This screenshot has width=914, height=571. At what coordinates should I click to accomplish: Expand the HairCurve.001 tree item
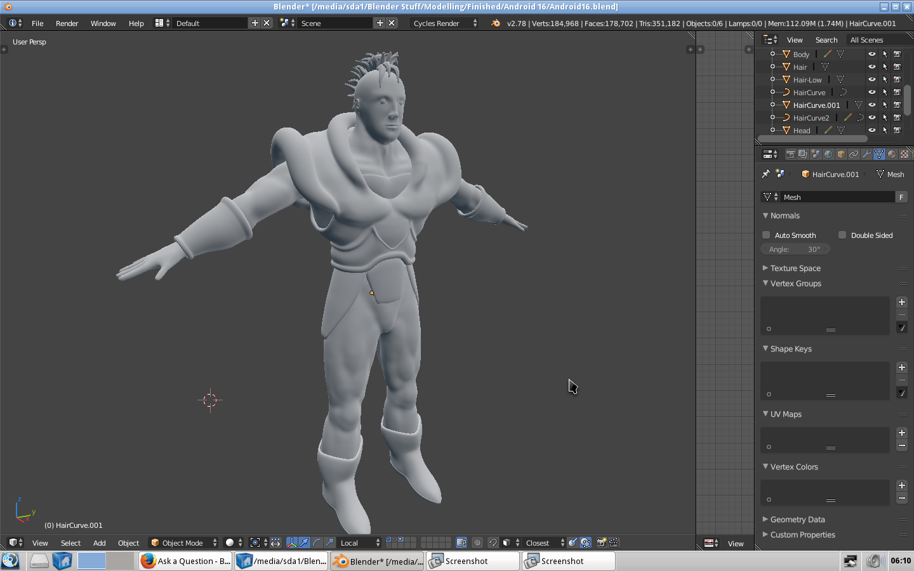click(x=772, y=105)
